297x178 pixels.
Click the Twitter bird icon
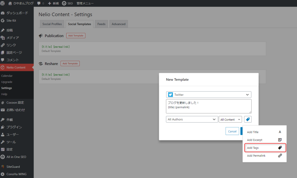(x=170, y=95)
